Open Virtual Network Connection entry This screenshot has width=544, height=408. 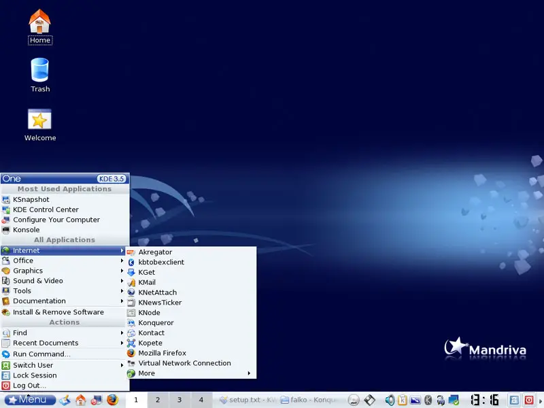[191, 363]
